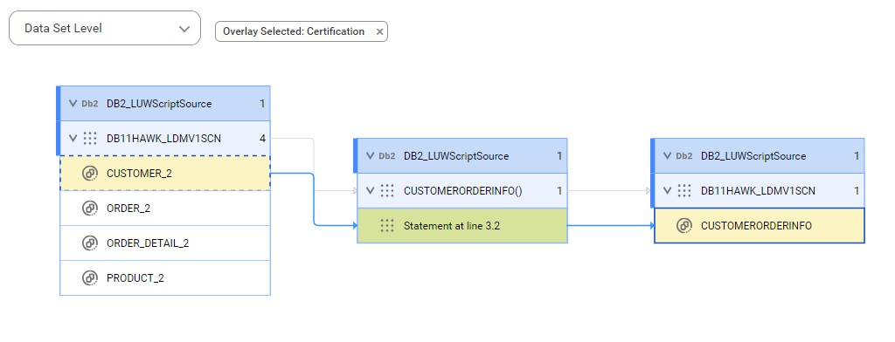Click the PRODUCT_2 table icon
Image resolution: width=895 pixels, height=342 pixels.
point(90,278)
